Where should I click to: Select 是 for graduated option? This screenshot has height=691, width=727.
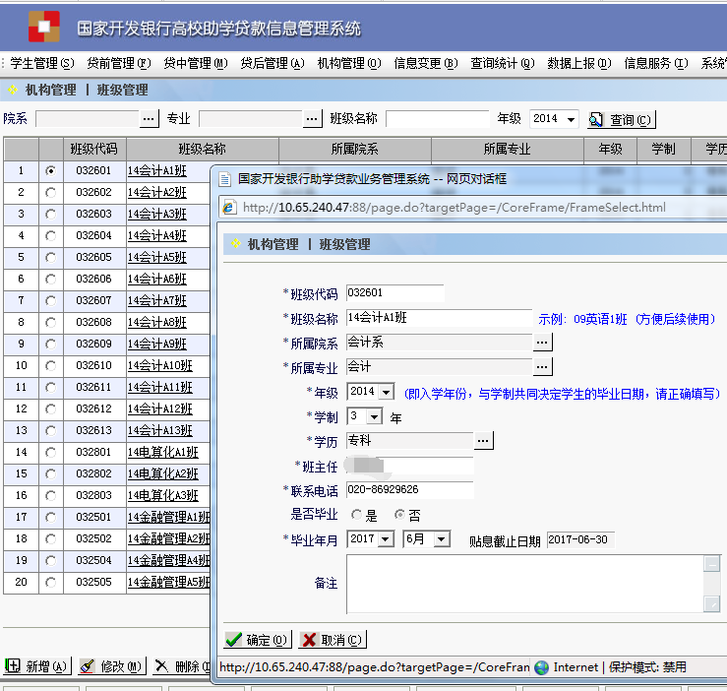click(x=355, y=515)
